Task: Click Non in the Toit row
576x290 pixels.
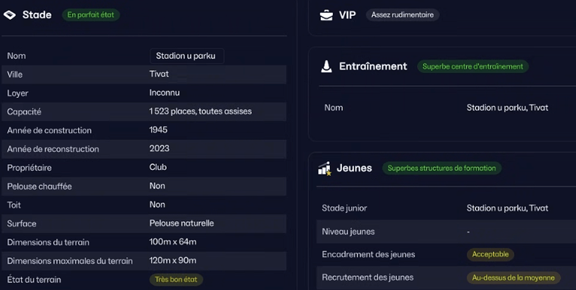Action: coord(157,205)
